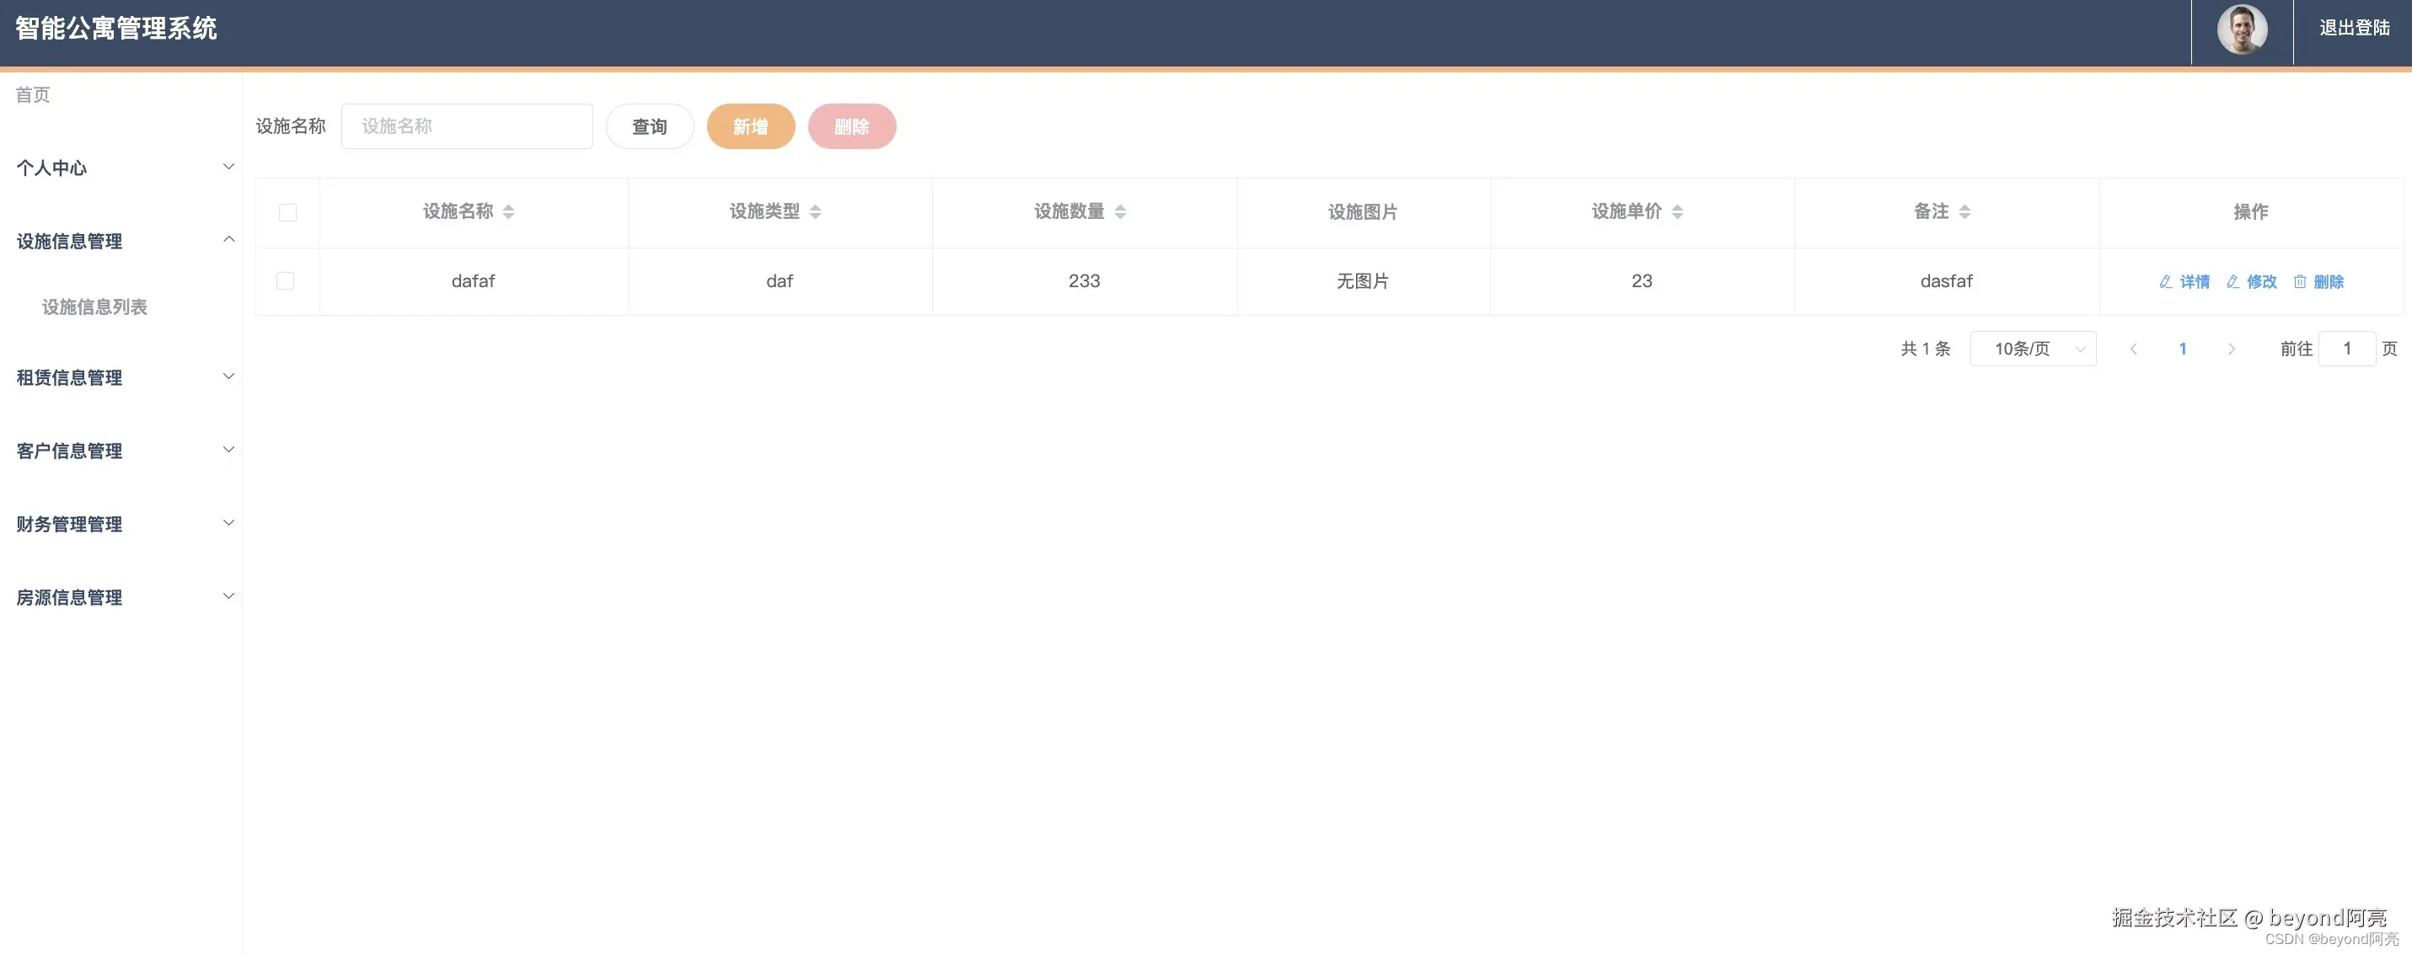Click the next page arrow in pagination
The width and height of the screenshot is (2412, 955).
tap(2232, 348)
